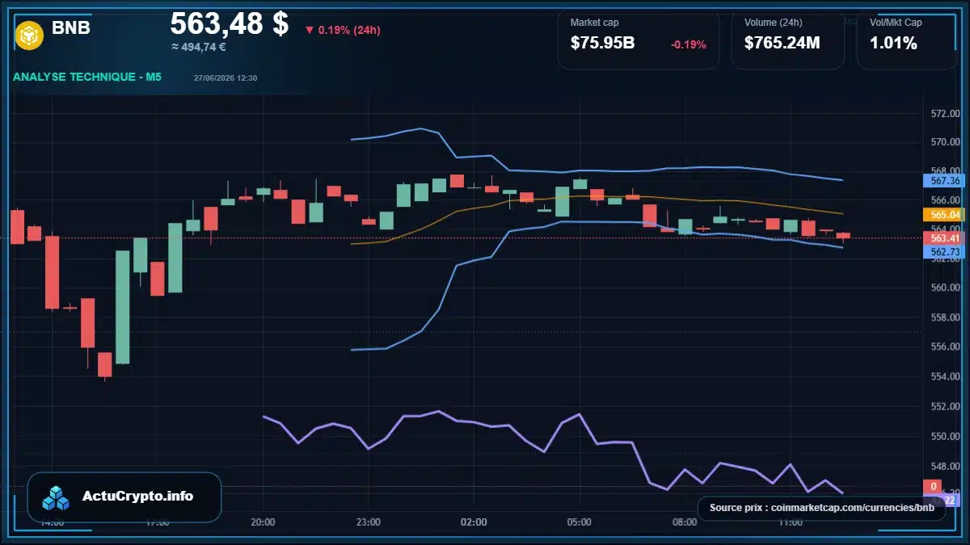Click the 27/06/2026 12:30 timestamp
970x545 pixels.
pyautogui.click(x=226, y=78)
